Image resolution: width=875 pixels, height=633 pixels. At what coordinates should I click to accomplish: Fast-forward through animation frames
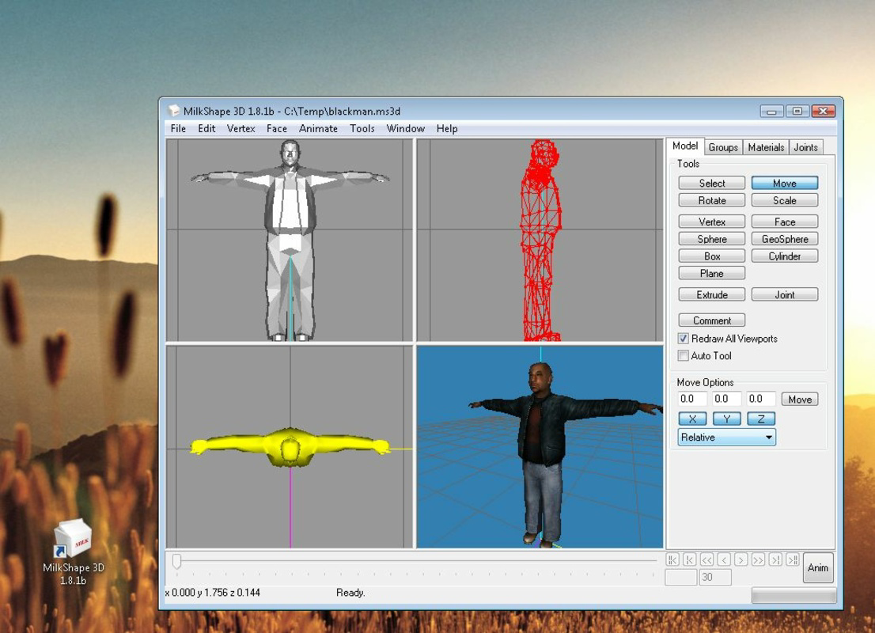click(759, 561)
